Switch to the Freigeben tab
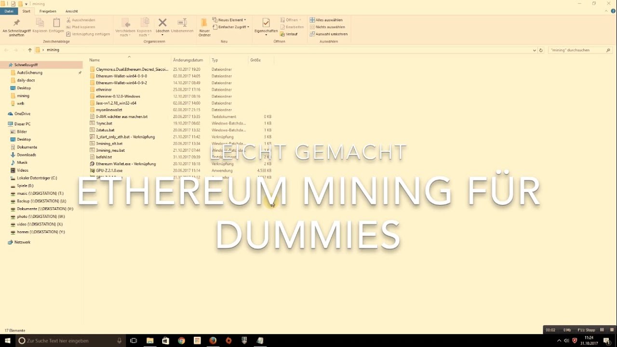617x347 pixels. coord(48,11)
